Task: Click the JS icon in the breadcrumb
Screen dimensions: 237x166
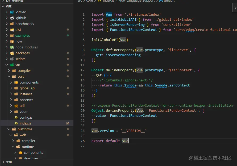Action: click(x=99, y=1)
